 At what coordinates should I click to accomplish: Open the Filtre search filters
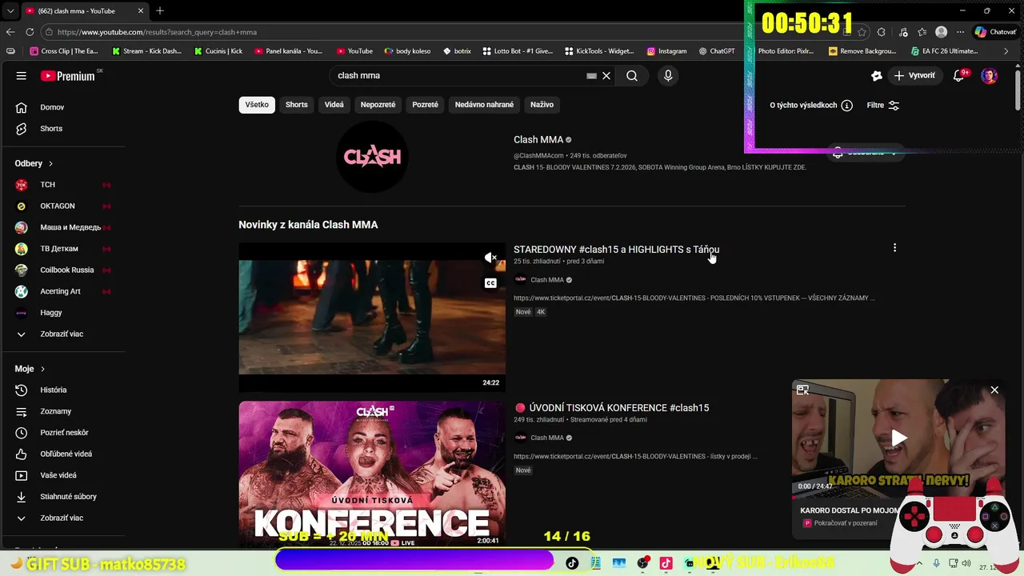pos(883,106)
